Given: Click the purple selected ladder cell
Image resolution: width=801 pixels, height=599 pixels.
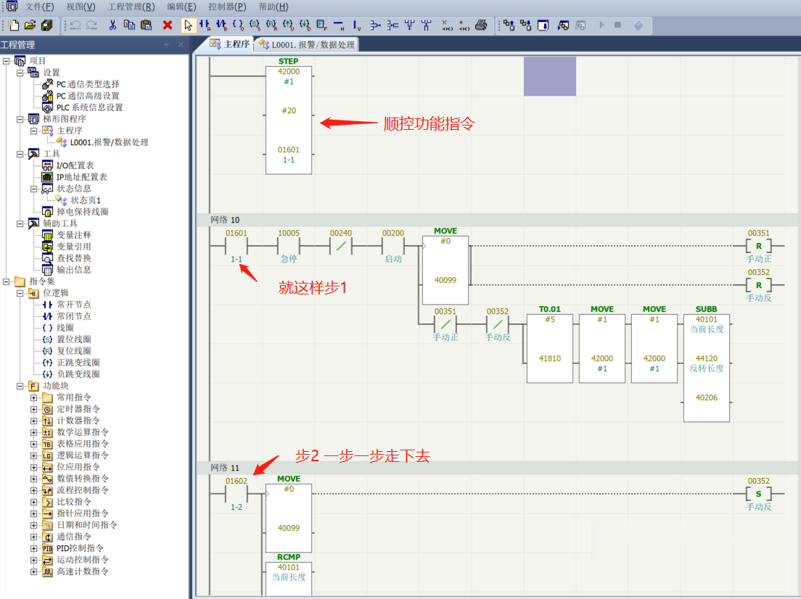Looking at the screenshot, I should click(550, 76).
